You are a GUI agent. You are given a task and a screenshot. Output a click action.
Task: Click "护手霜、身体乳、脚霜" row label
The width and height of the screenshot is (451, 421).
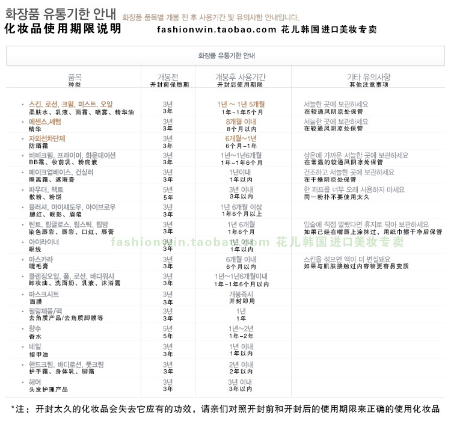tap(61, 372)
